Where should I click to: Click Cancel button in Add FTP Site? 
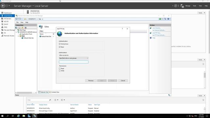123,81
